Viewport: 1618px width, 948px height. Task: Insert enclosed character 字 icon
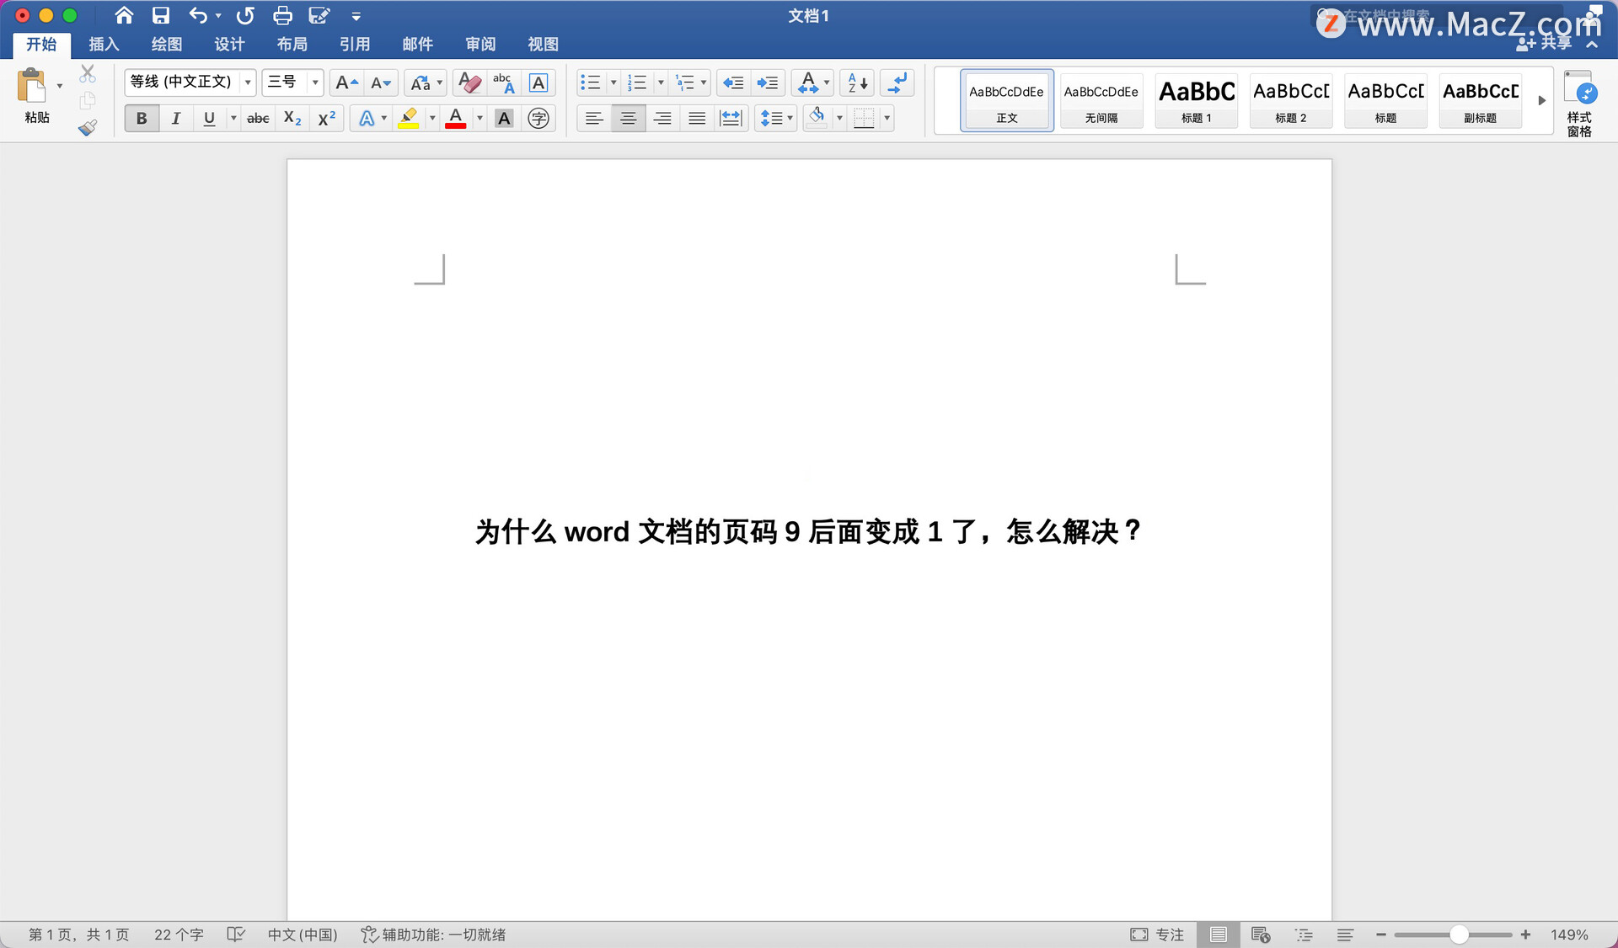[538, 119]
